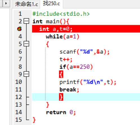
Task: Click line number 14 in gutter
Action: coord(19,112)
